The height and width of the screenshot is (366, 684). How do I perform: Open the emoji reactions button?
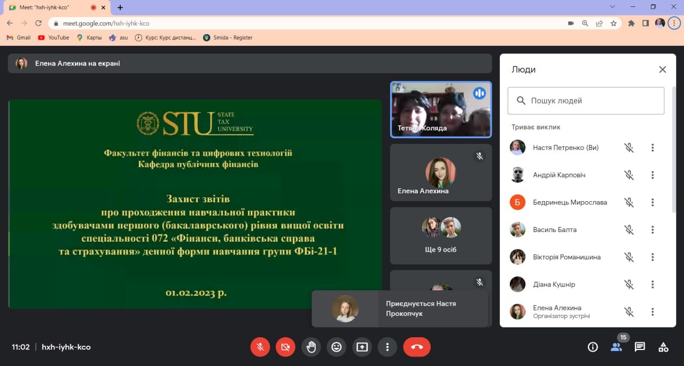336,347
